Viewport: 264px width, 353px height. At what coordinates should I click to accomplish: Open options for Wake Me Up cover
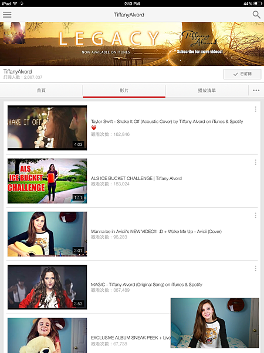pyautogui.click(x=255, y=215)
